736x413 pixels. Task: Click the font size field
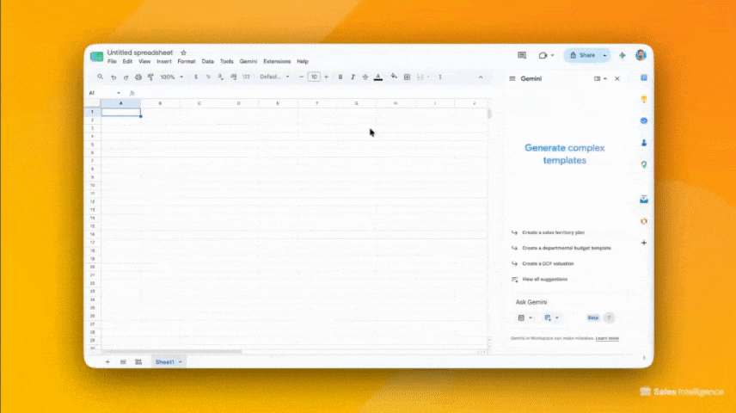(x=314, y=77)
